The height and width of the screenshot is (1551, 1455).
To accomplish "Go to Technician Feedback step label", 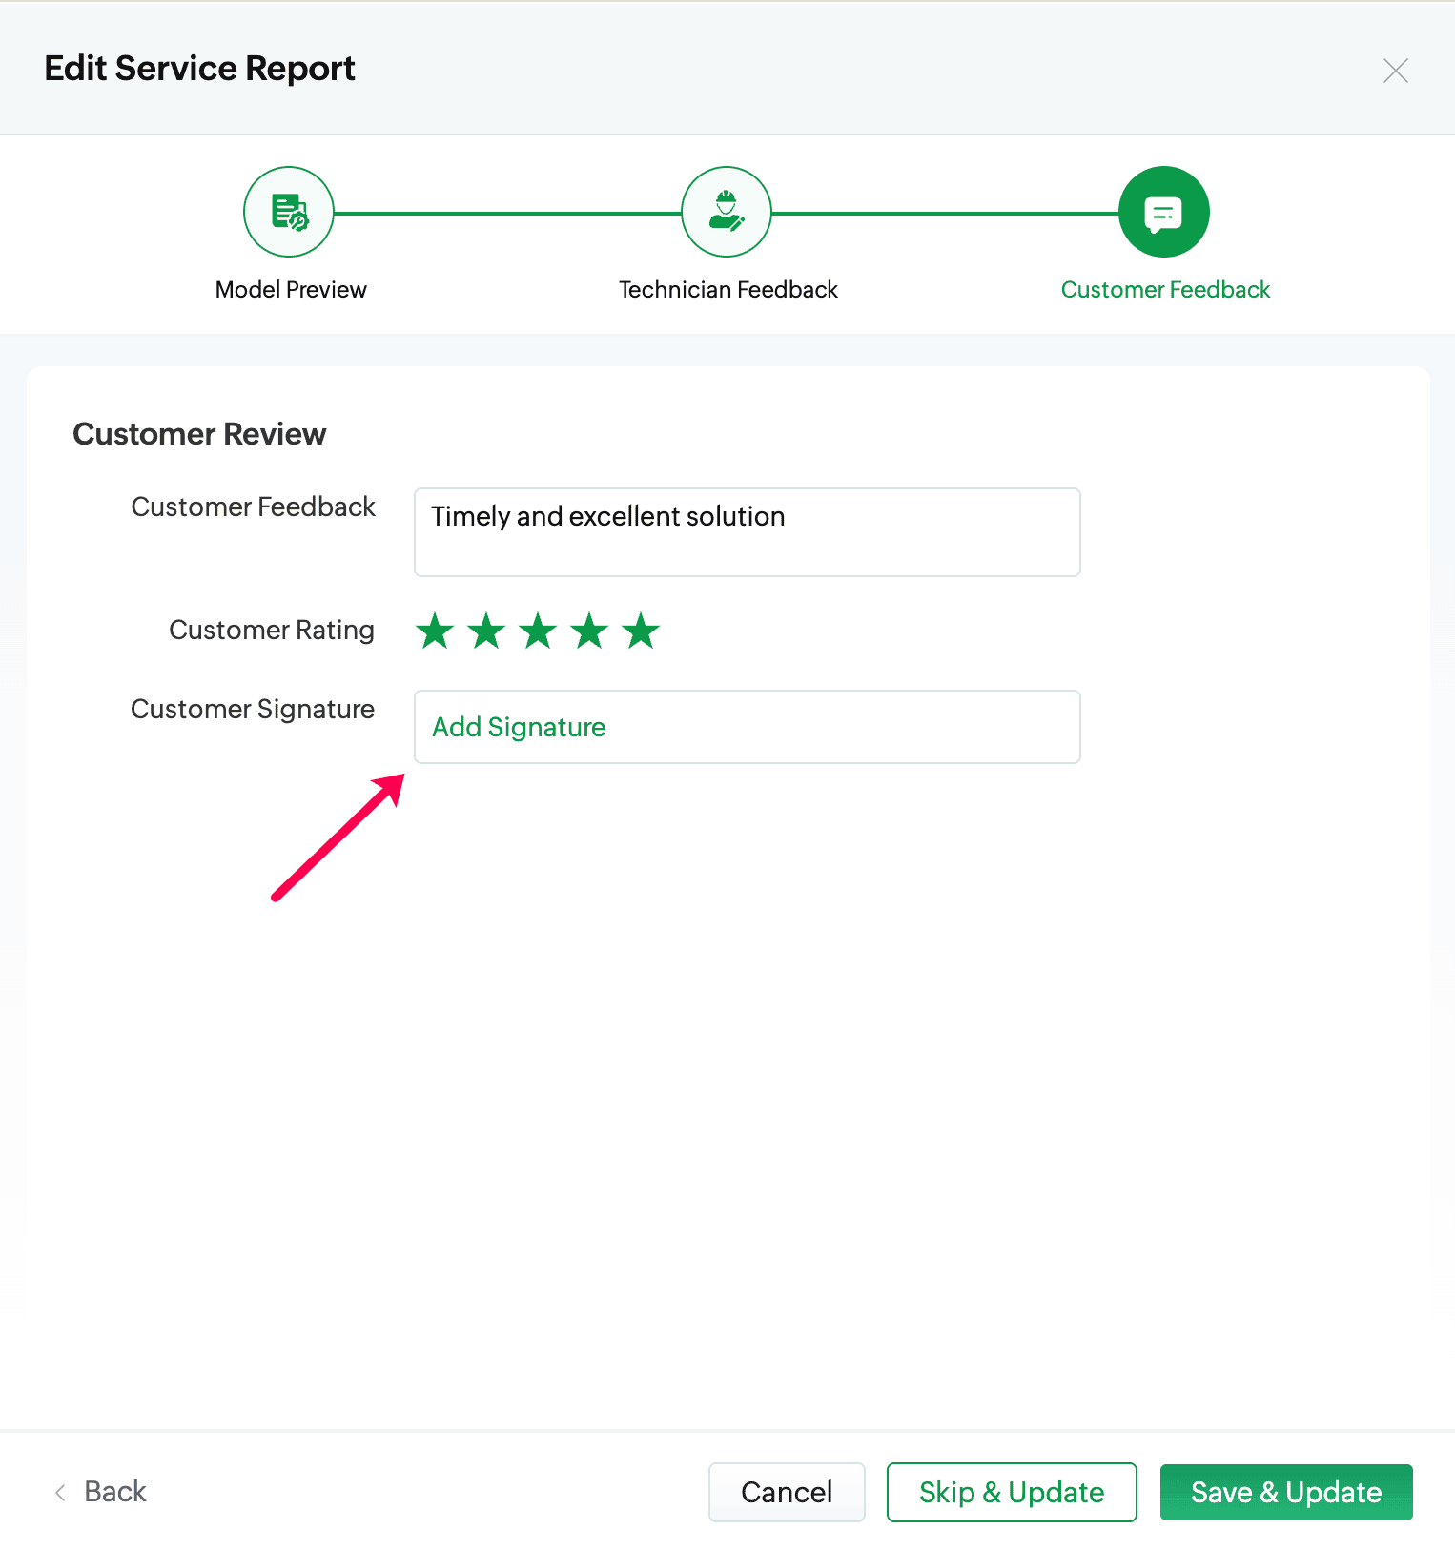I will tap(727, 290).
